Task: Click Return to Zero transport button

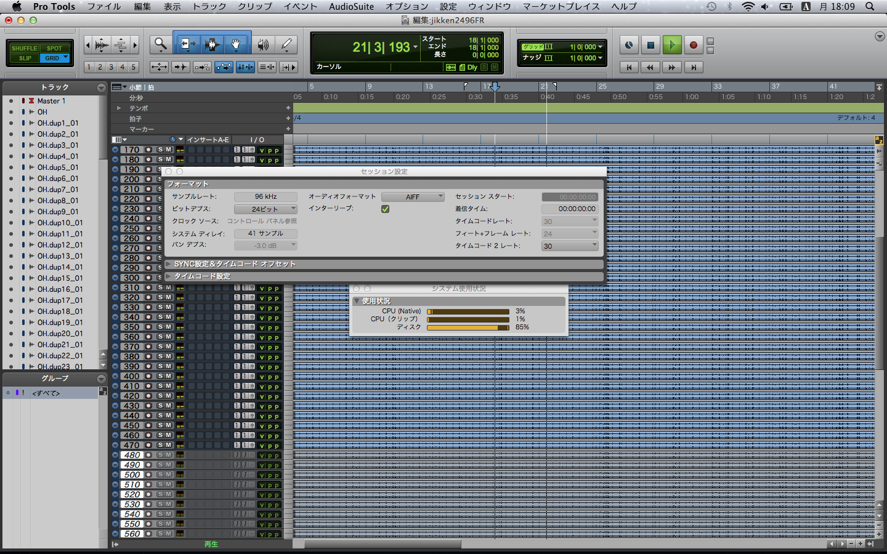Action: click(629, 67)
